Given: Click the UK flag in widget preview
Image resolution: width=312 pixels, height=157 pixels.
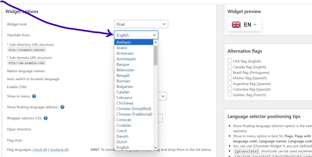Looking at the screenshot, I should pos(236,25).
